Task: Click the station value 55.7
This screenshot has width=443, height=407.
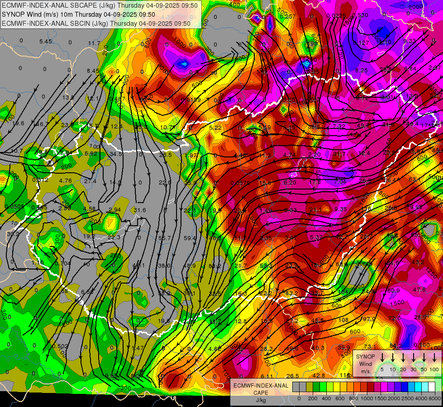Action: 164,238
